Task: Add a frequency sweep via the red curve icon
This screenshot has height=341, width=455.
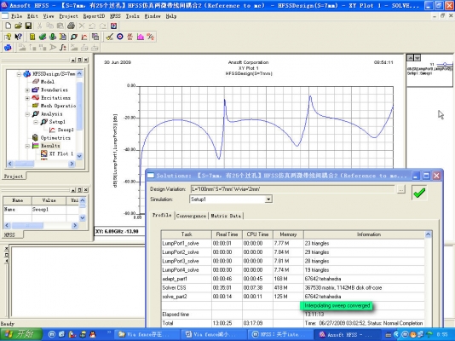Action: 84,37
